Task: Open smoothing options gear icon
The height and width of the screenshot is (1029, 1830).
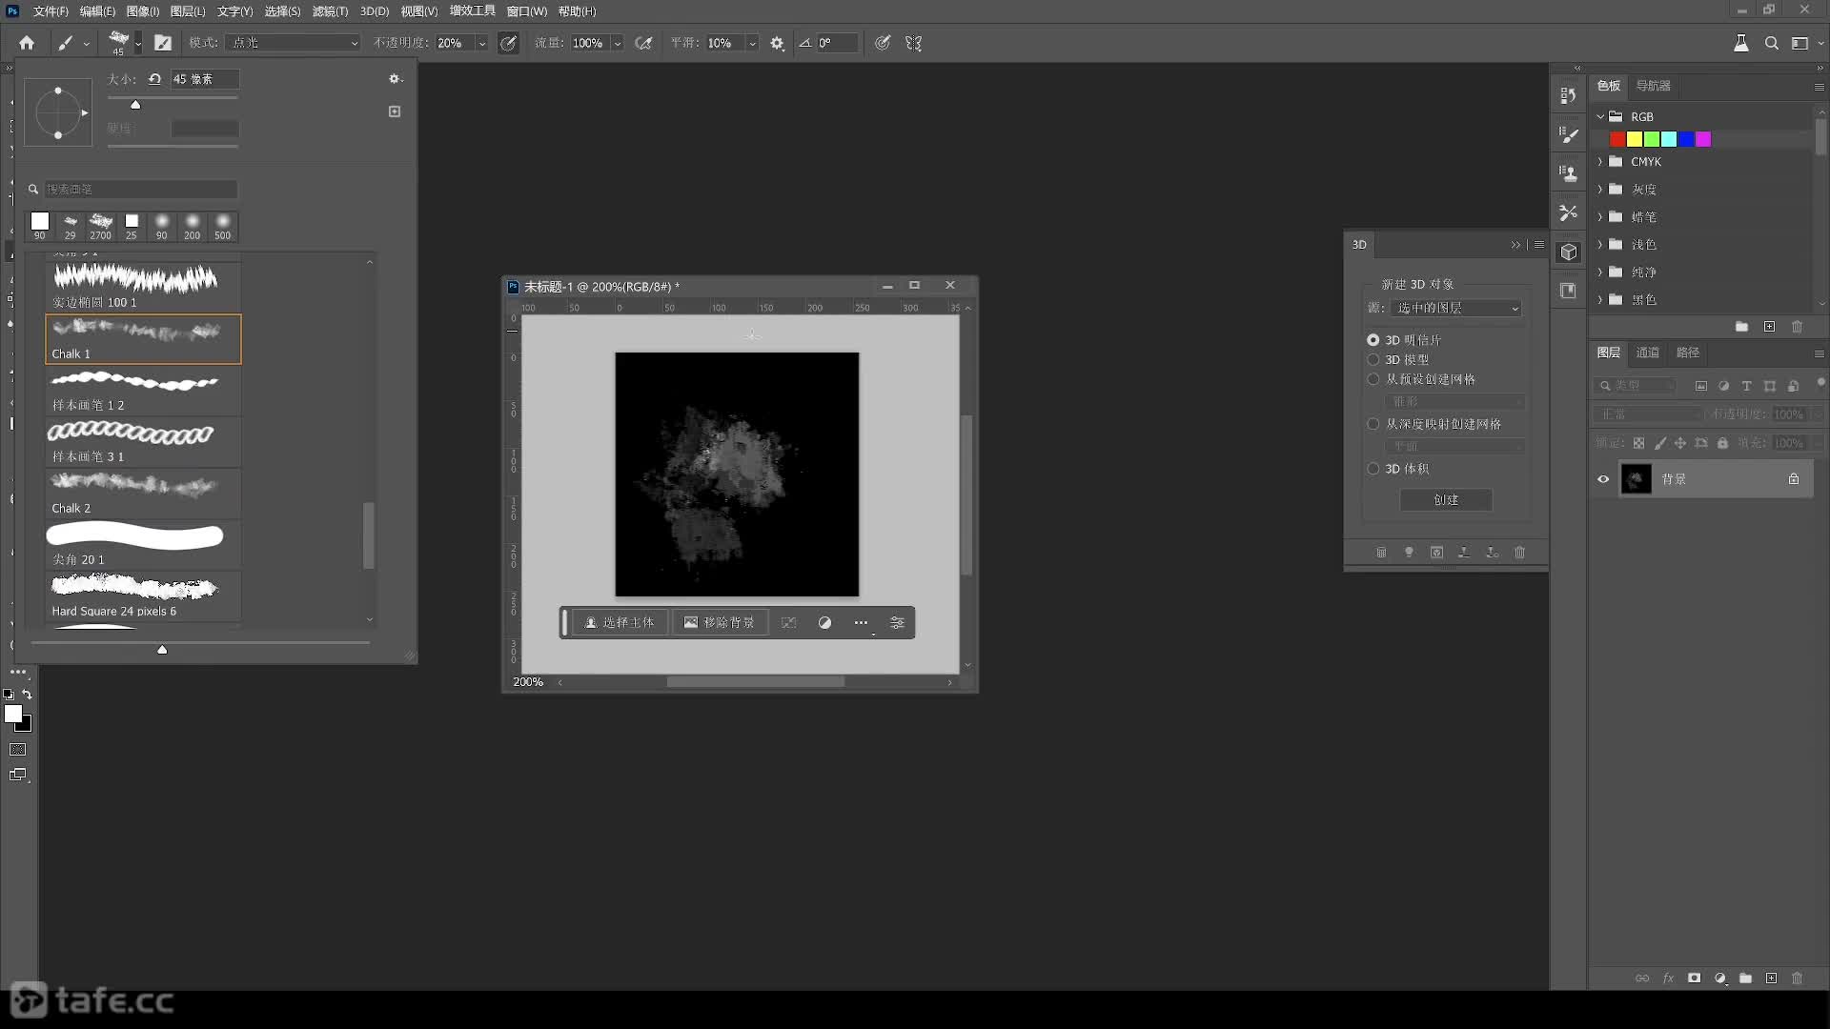Action: [x=777, y=43]
